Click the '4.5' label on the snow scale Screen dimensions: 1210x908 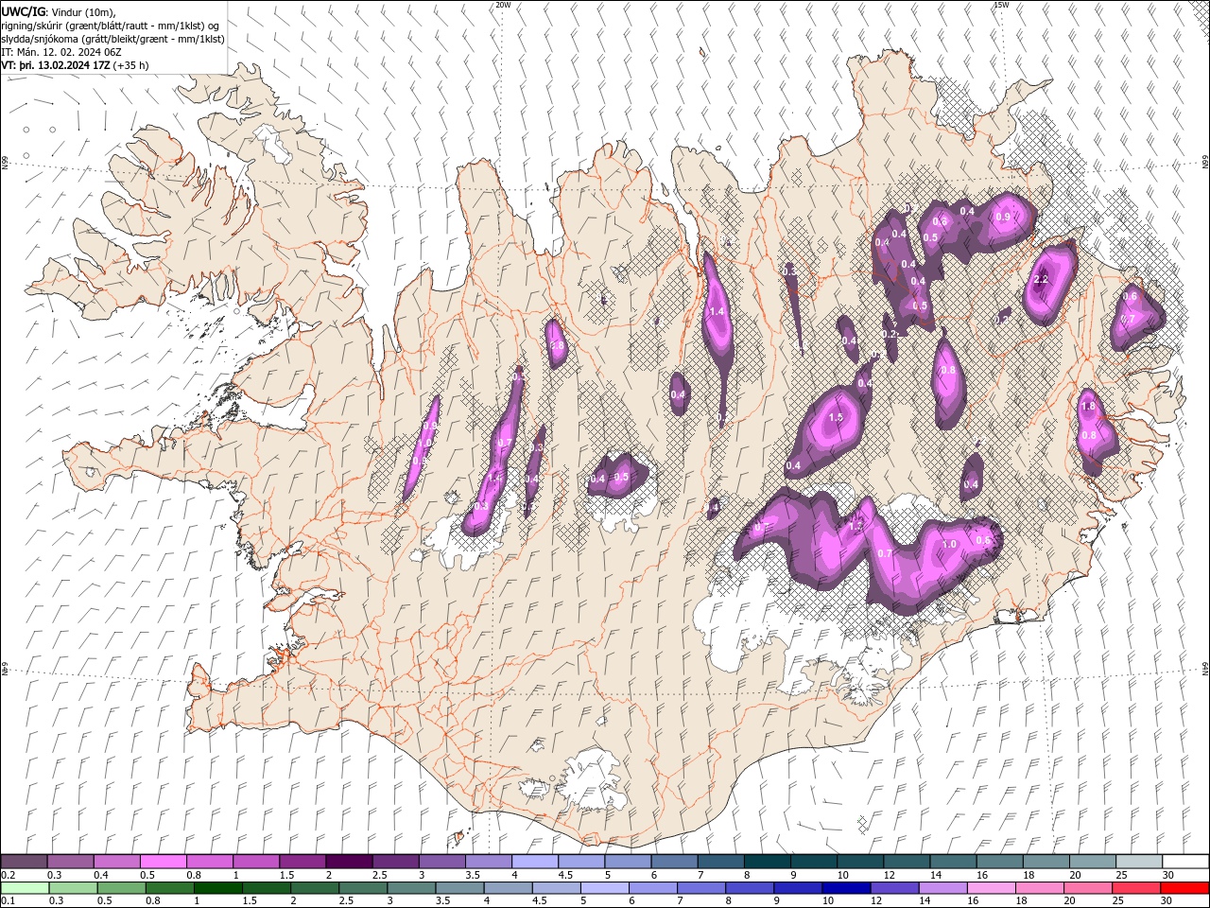point(565,875)
